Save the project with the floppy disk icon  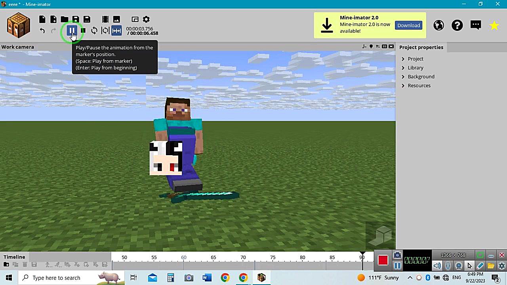(x=76, y=19)
